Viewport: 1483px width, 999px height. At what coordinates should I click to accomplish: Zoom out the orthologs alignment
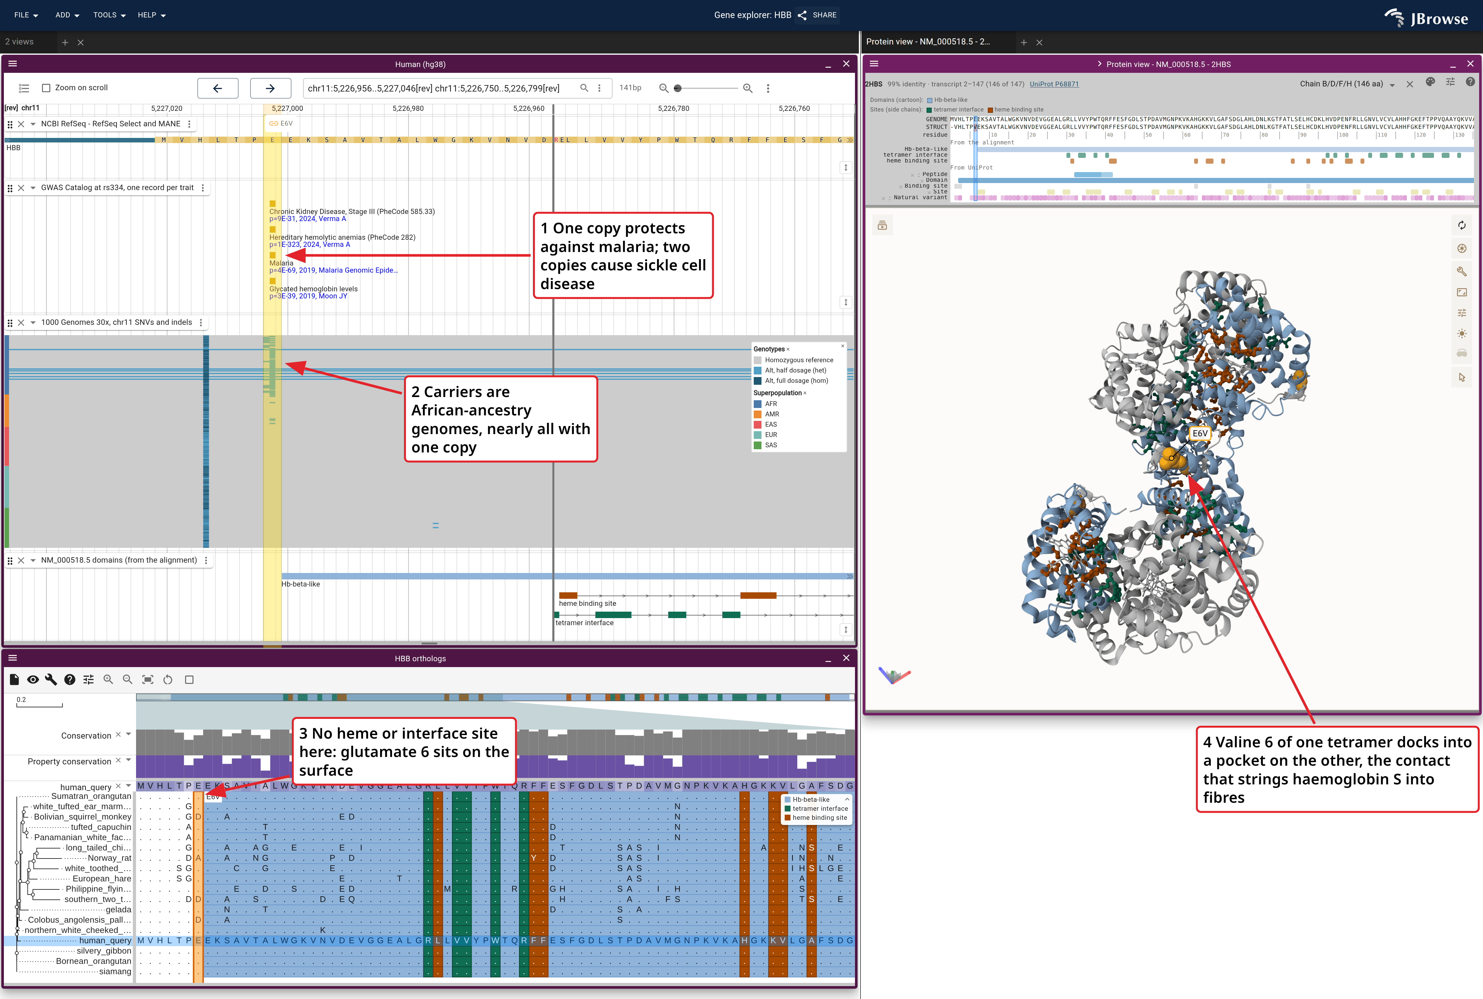coord(127,680)
